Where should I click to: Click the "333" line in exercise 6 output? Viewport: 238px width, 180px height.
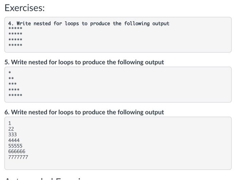point(13,135)
